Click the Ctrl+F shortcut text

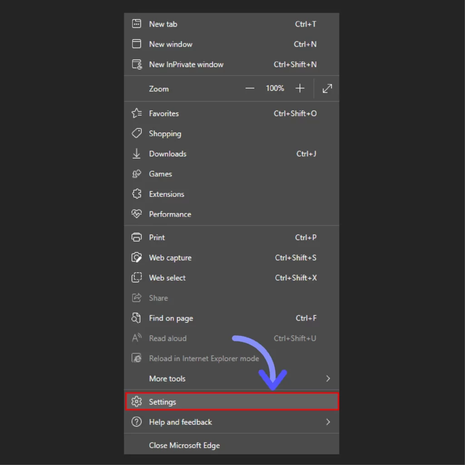point(306,318)
